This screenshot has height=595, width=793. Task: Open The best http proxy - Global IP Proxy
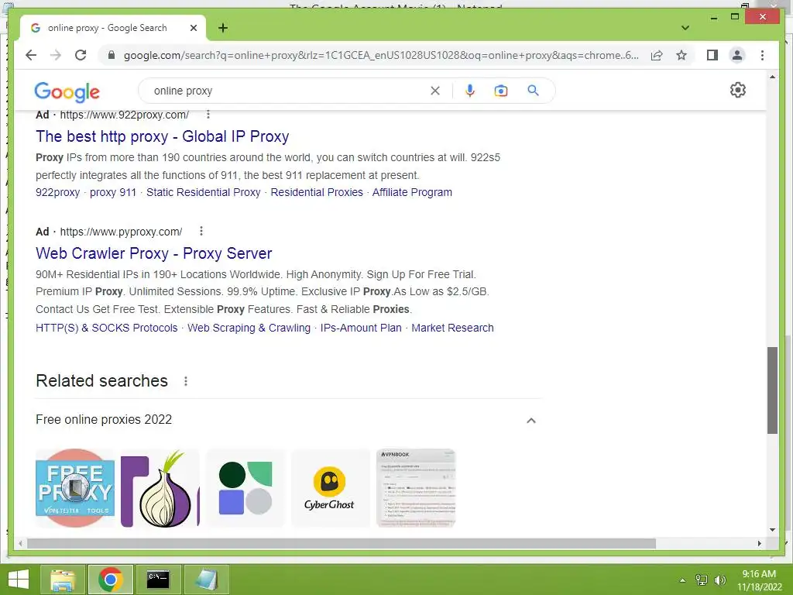click(x=163, y=136)
